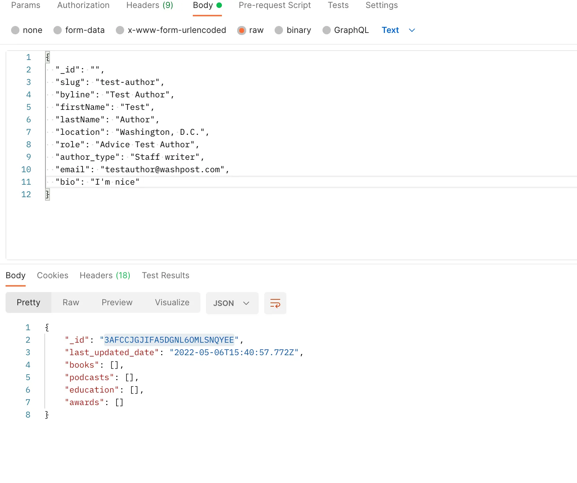The height and width of the screenshot is (483, 577).
Task: Select the none body type
Action: 27,30
